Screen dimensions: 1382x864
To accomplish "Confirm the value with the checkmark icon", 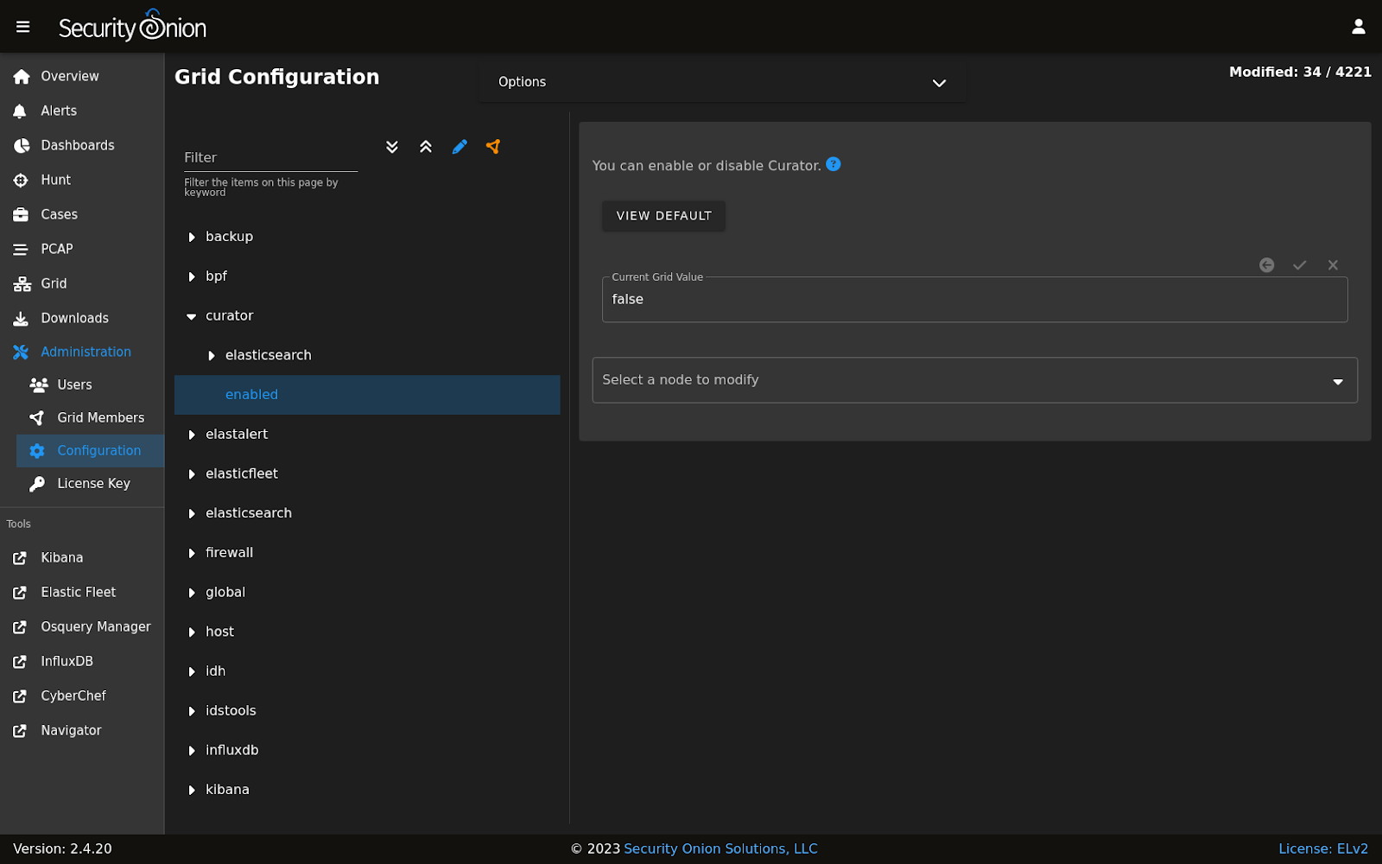I will (x=1300, y=265).
